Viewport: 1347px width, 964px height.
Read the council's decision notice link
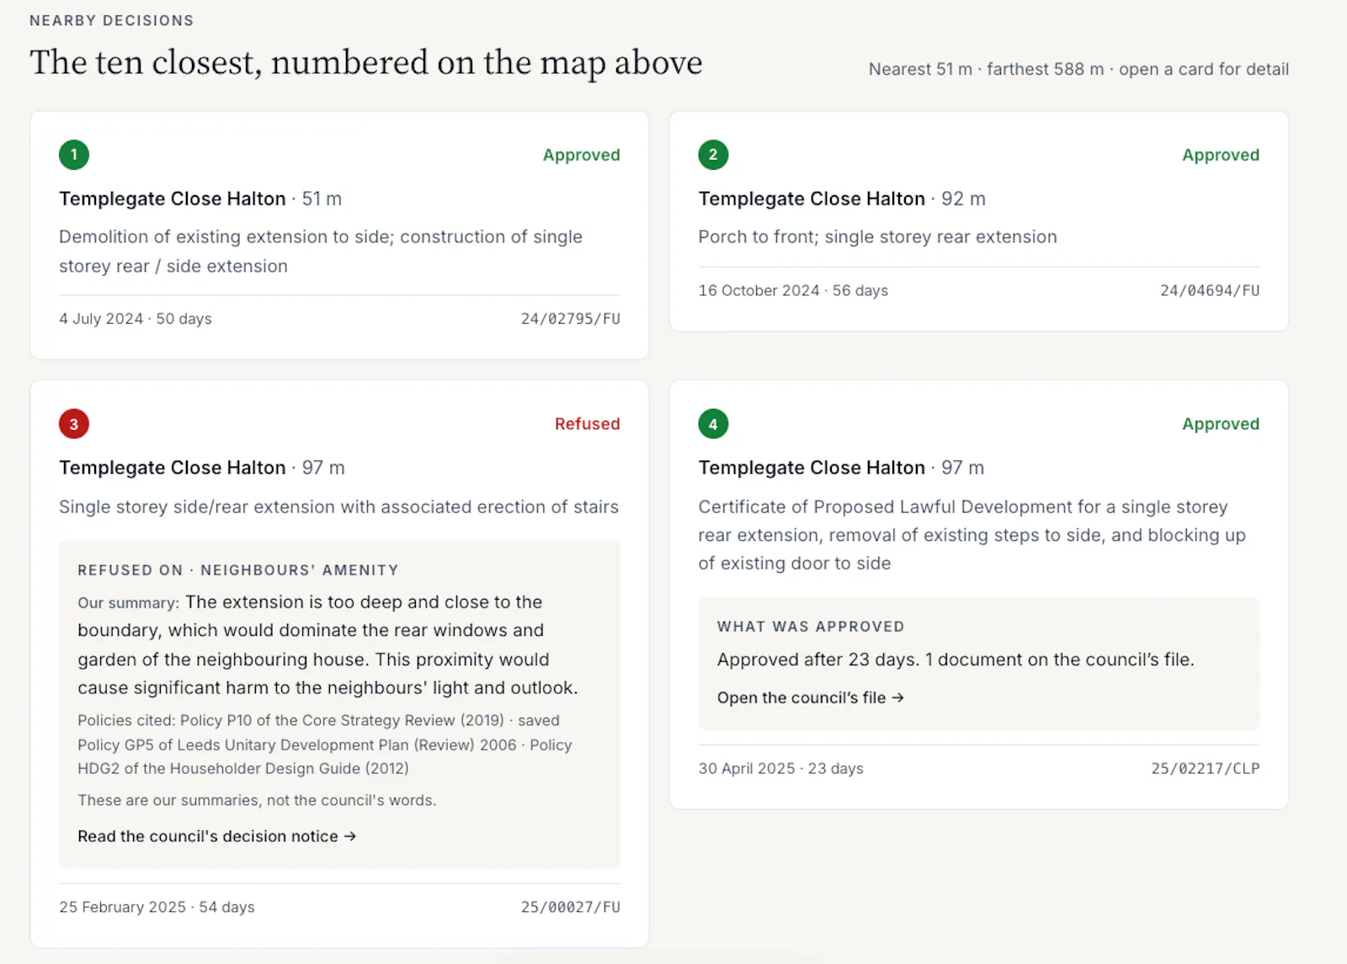(x=216, y=836)
